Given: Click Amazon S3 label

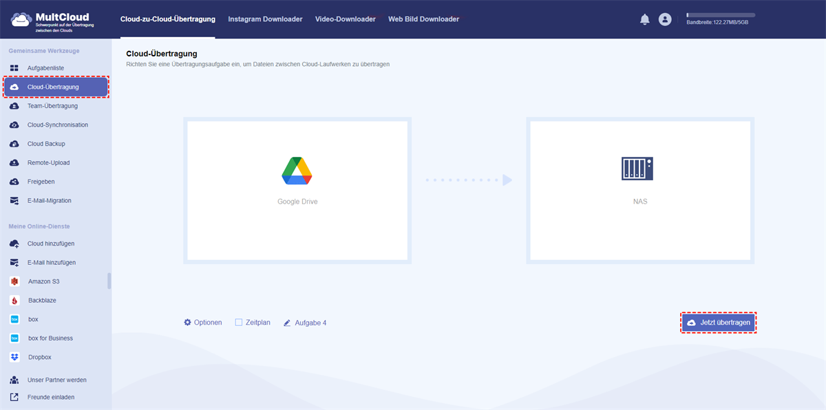Looking at the screenshot, I should (x=45, y=281).
